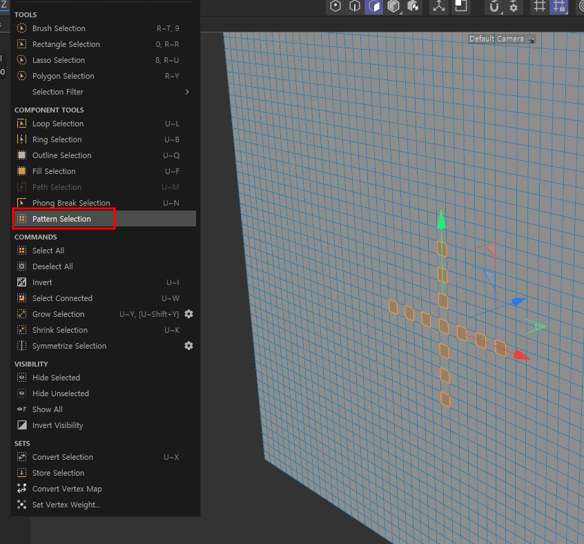The image size is (584, 544).
Task: Click the overlapping squares toolbar icon
Action: (x=461, y=6)
